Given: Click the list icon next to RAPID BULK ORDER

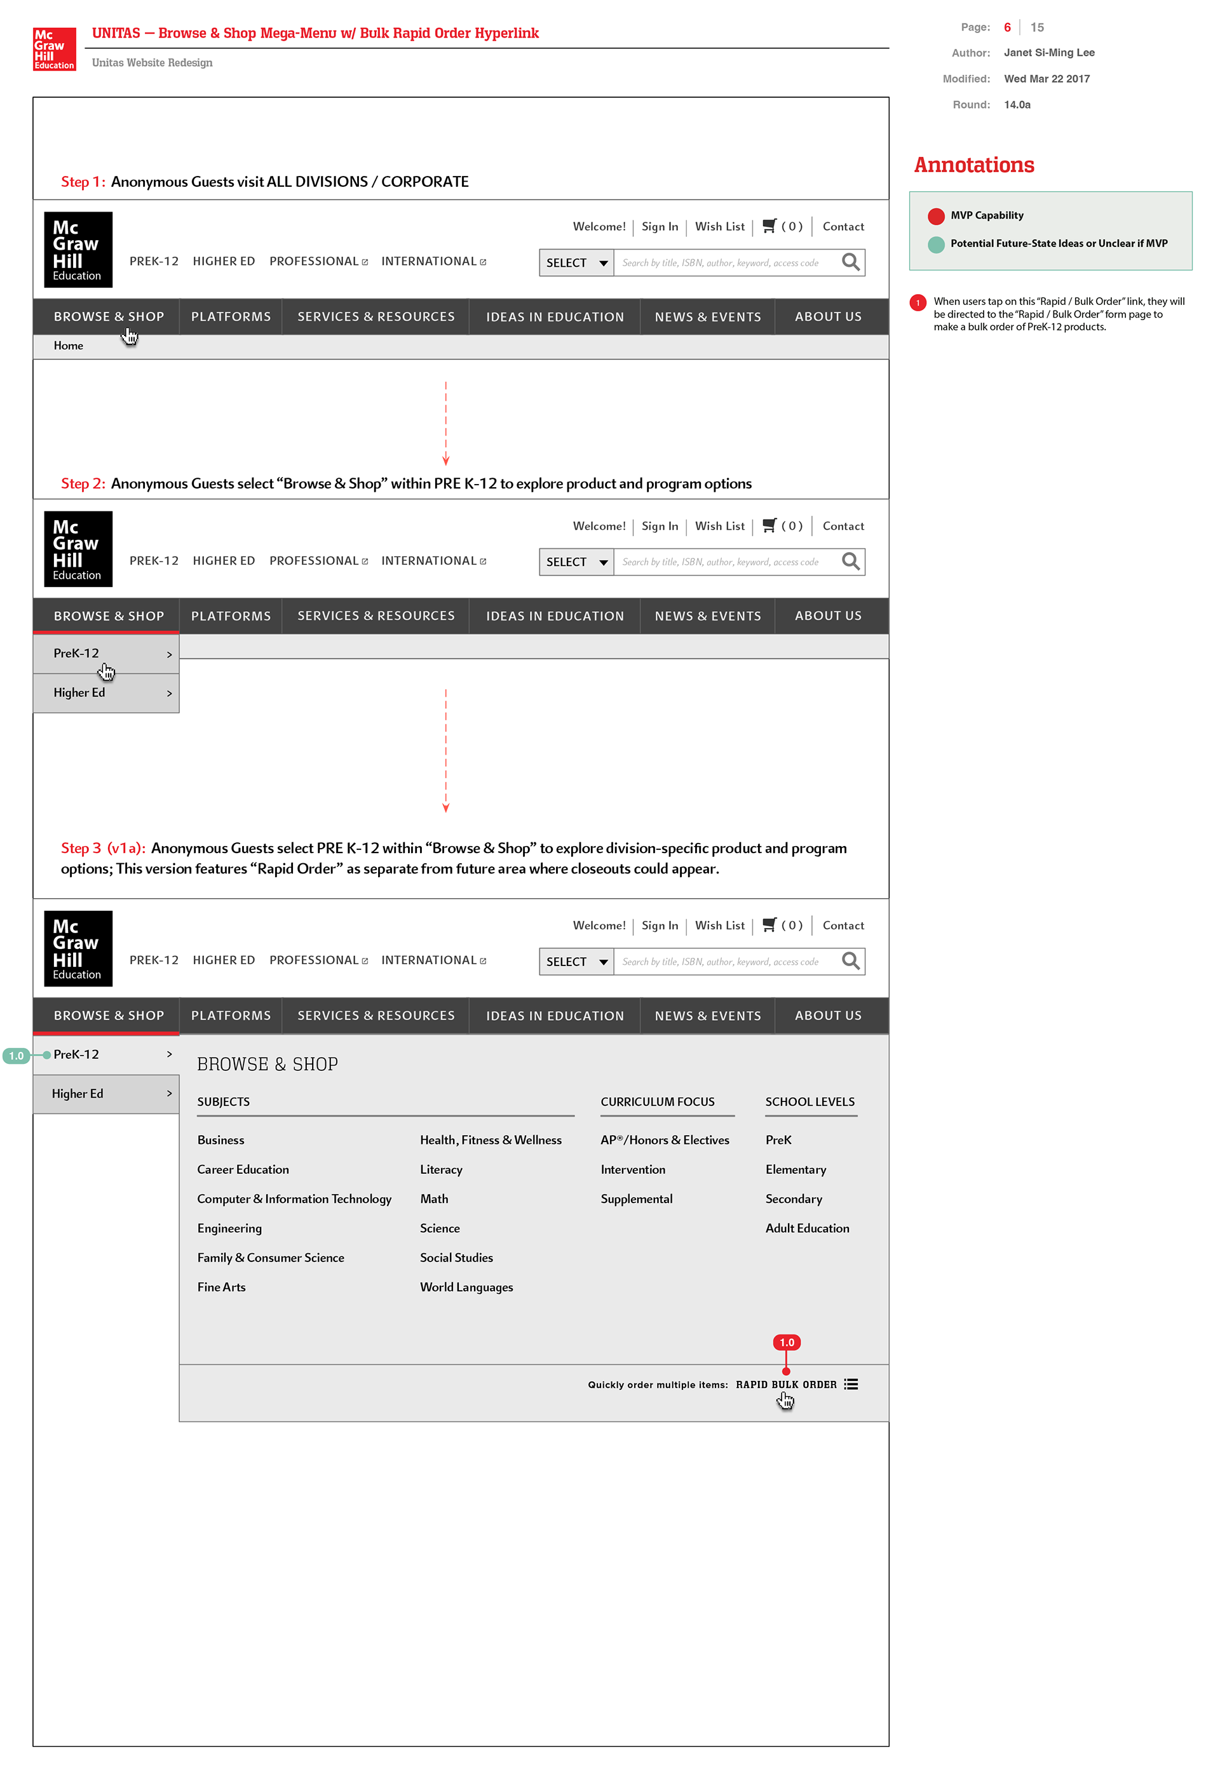Looking at the screenshot, I should pos(851,1385).
